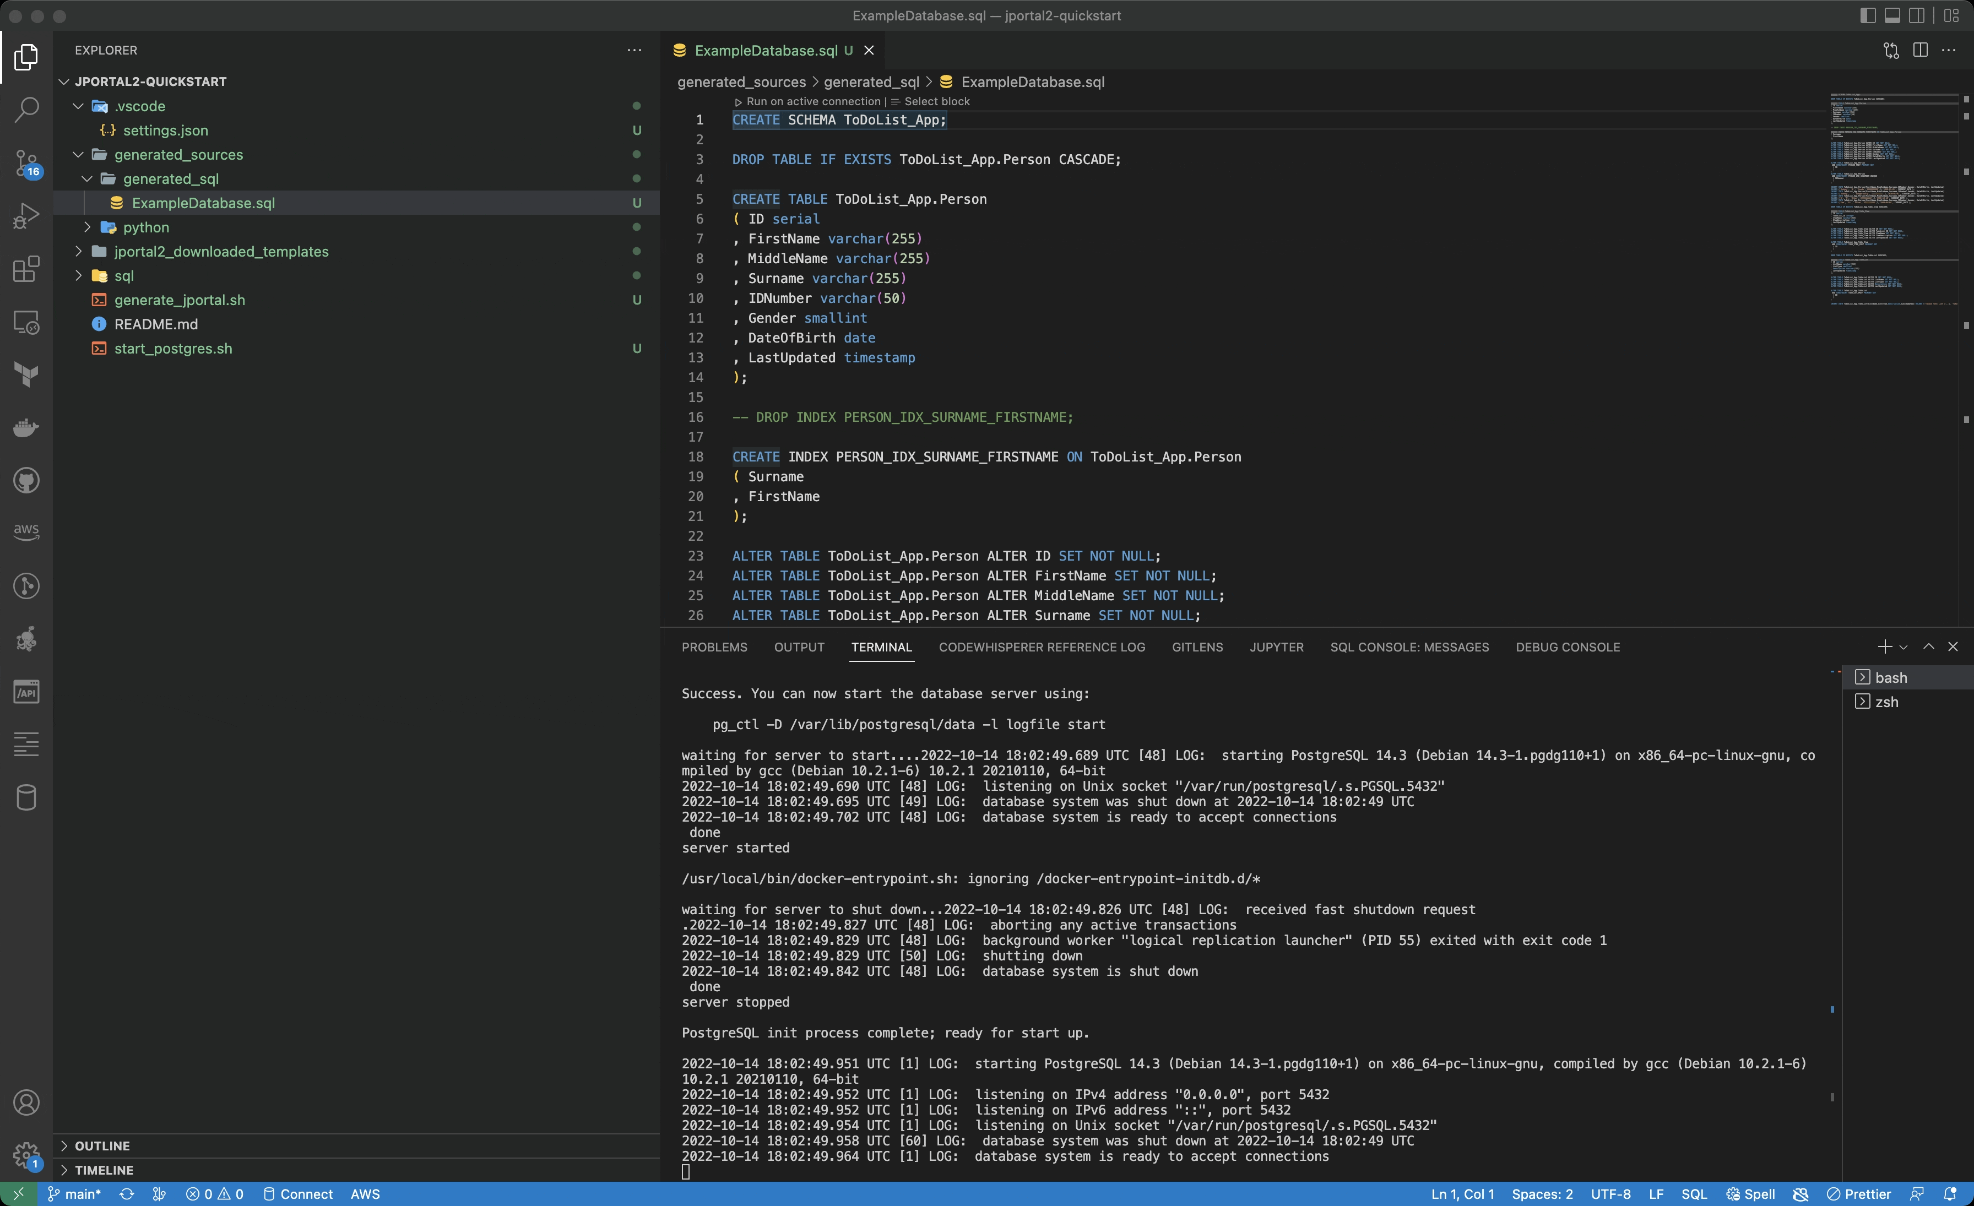Switch to the OUTPUT panel tab
1974x1206 pixels.
click(799, 647)
